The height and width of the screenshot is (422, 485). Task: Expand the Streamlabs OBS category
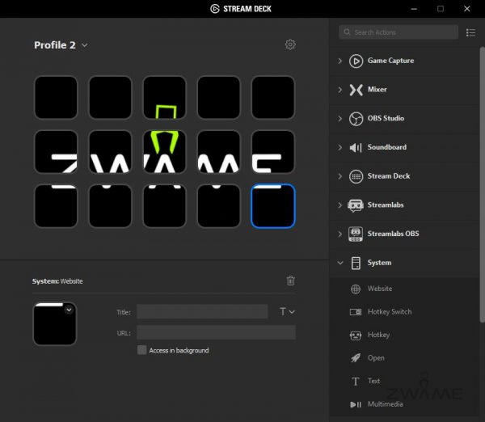pos(340,234)
